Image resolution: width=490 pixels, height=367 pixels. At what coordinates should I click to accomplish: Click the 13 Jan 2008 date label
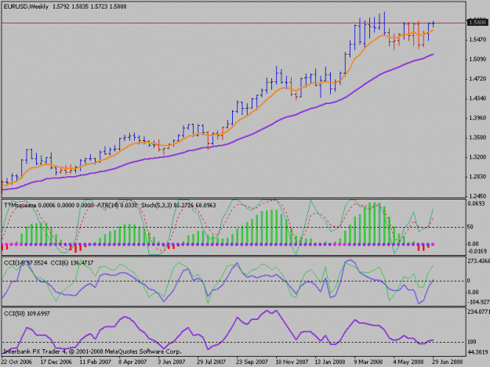[x=330, y=362]
